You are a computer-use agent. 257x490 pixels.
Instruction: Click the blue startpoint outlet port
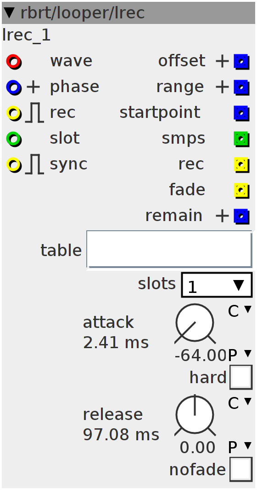click(x=241, y=113)
